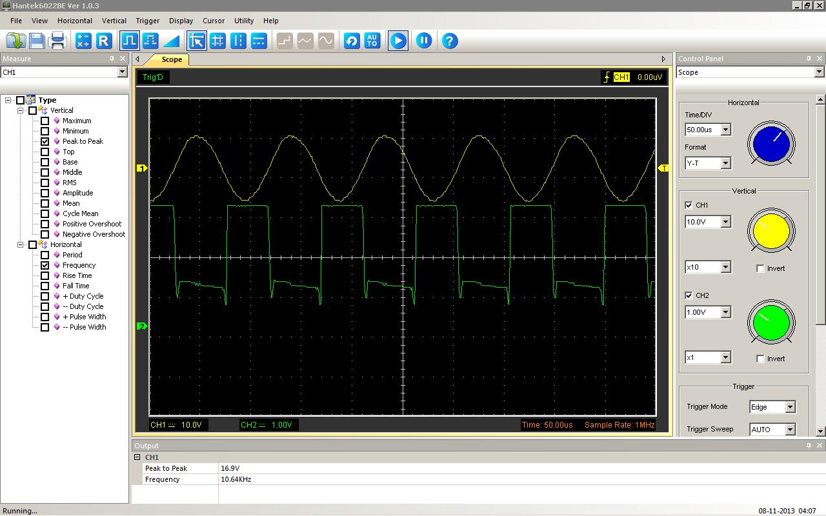826x516 pixels.
Task: Click the math operations toolbar icon
Action: [83, 41]
